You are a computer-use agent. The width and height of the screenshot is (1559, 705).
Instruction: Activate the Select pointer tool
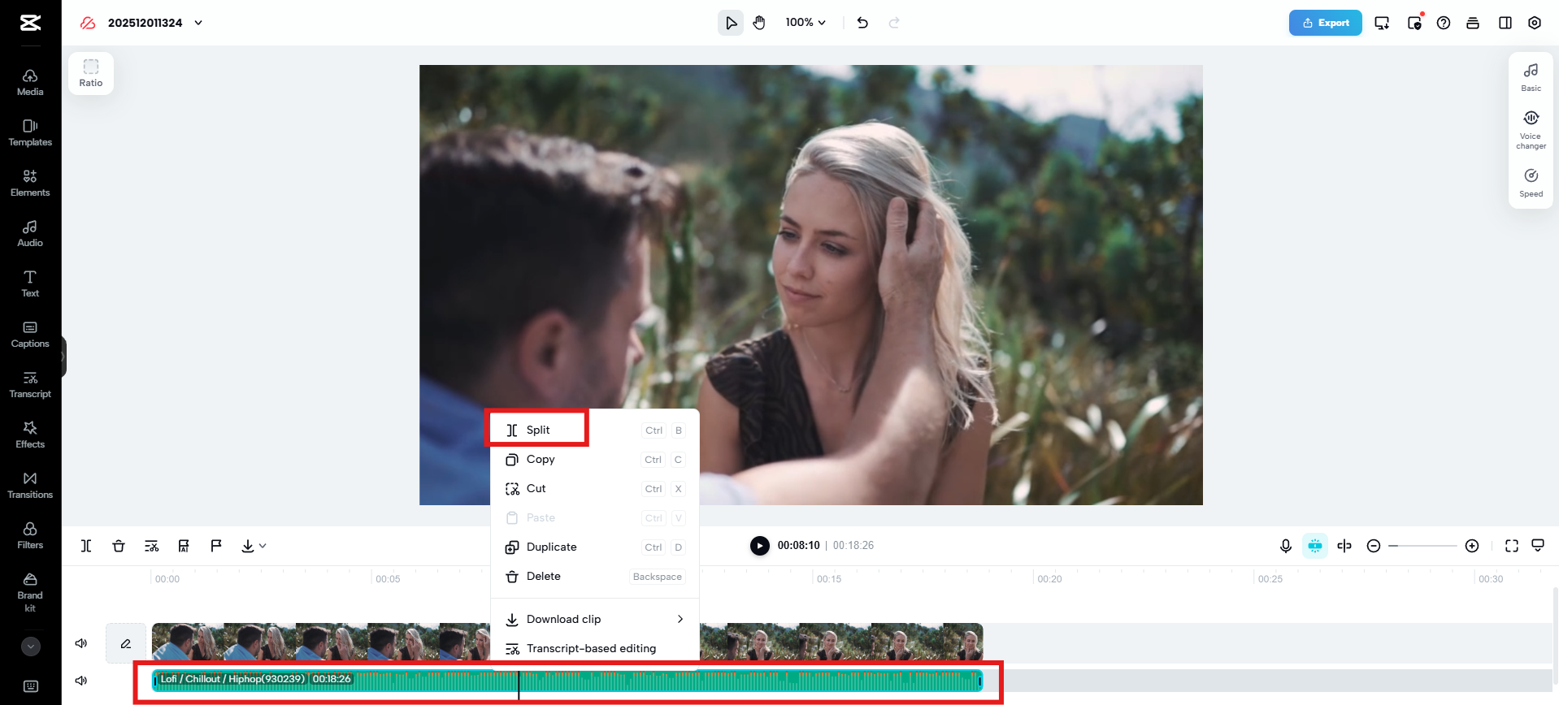tap(731, 23)
